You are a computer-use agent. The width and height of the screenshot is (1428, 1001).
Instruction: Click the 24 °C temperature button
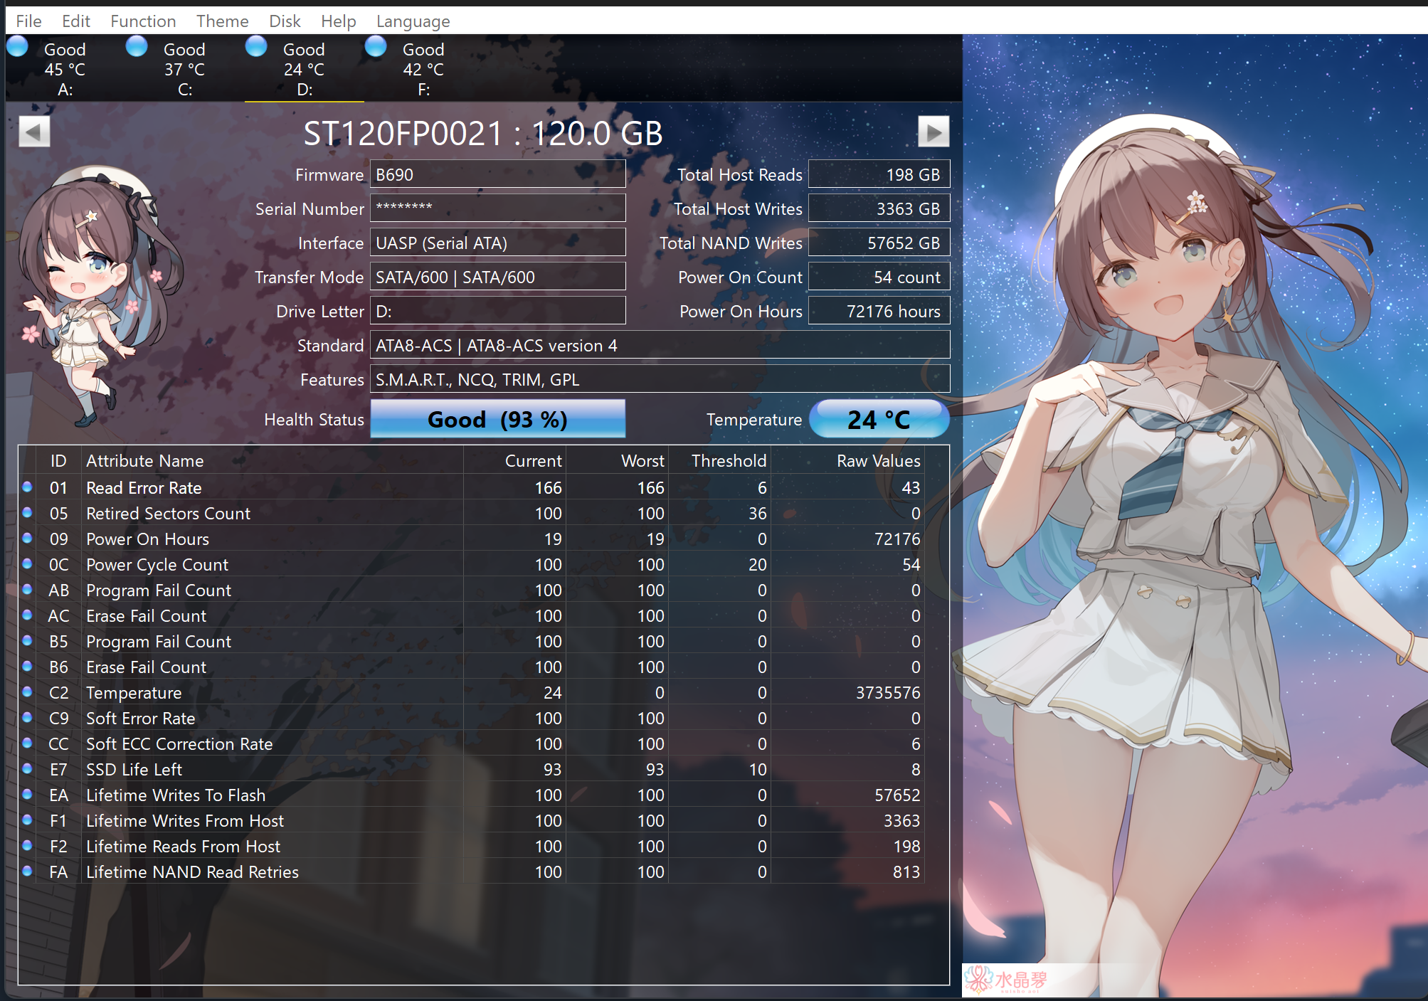click(879, 419)
